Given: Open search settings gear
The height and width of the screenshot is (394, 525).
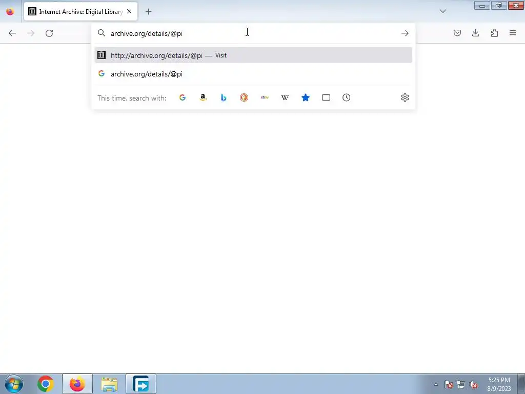Looking at the screenshot, I should (405, 97).
